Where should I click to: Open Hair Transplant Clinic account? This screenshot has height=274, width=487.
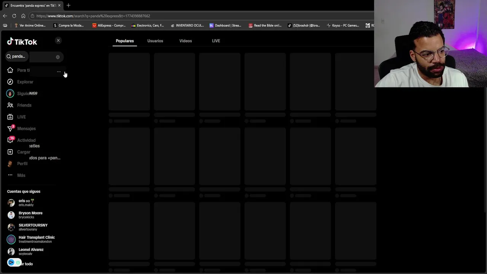[x=37, y=239]
